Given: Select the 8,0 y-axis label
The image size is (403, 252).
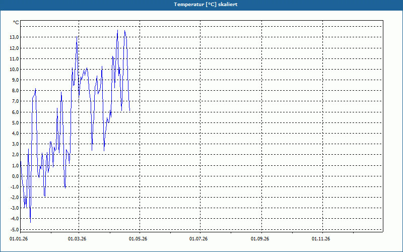Looking at the screenshot, I should pos(15,91).
